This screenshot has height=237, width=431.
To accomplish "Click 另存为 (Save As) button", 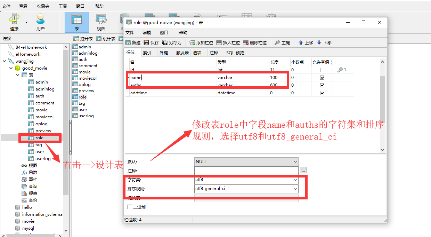I will click(x=172, y=42).
